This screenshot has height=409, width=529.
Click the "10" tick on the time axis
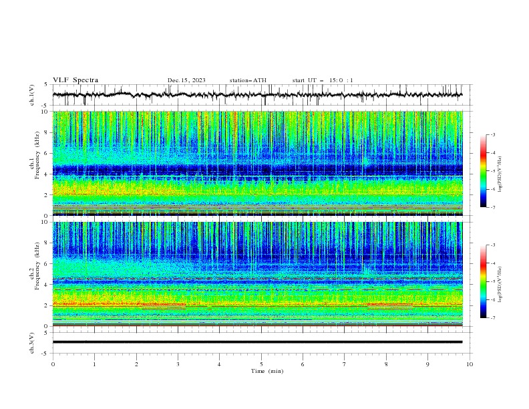[470, 364]
